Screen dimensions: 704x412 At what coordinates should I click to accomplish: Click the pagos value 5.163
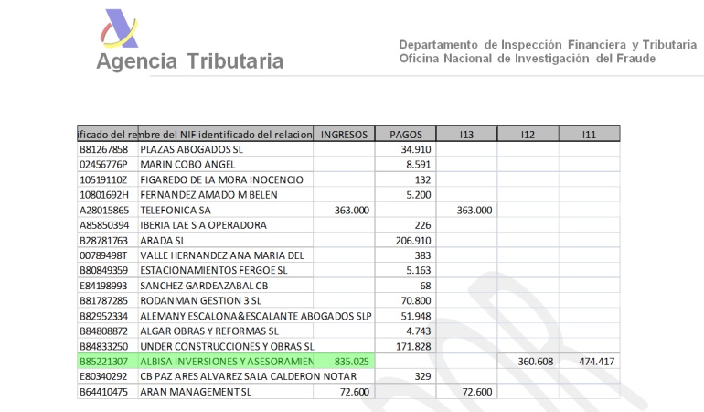click(419, 270)
